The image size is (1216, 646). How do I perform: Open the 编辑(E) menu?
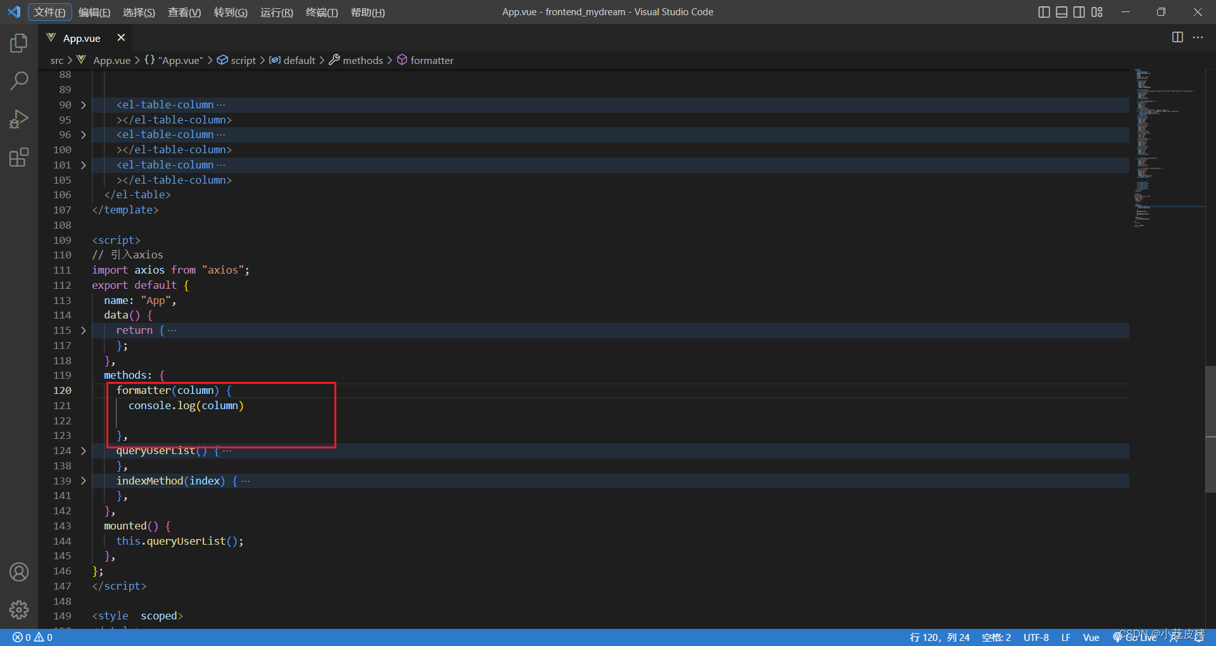tap(94, 12)
